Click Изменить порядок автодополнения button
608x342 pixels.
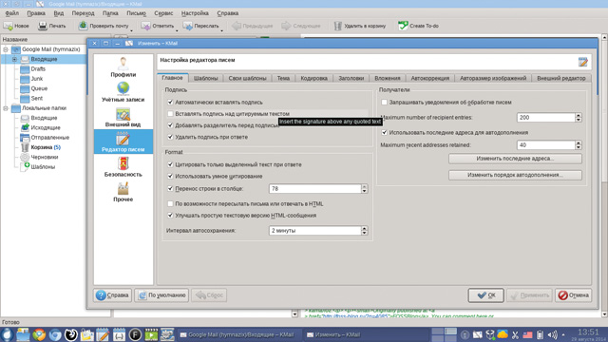pyautogui.click(x=515, y=175)
